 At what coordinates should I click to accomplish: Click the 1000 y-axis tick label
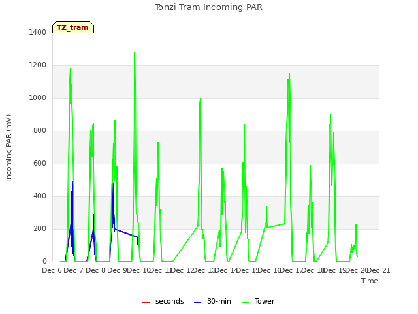[38, 98]
